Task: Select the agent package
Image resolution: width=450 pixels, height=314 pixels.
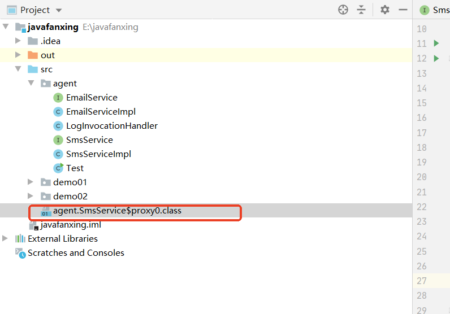Action: coord(65,84)
